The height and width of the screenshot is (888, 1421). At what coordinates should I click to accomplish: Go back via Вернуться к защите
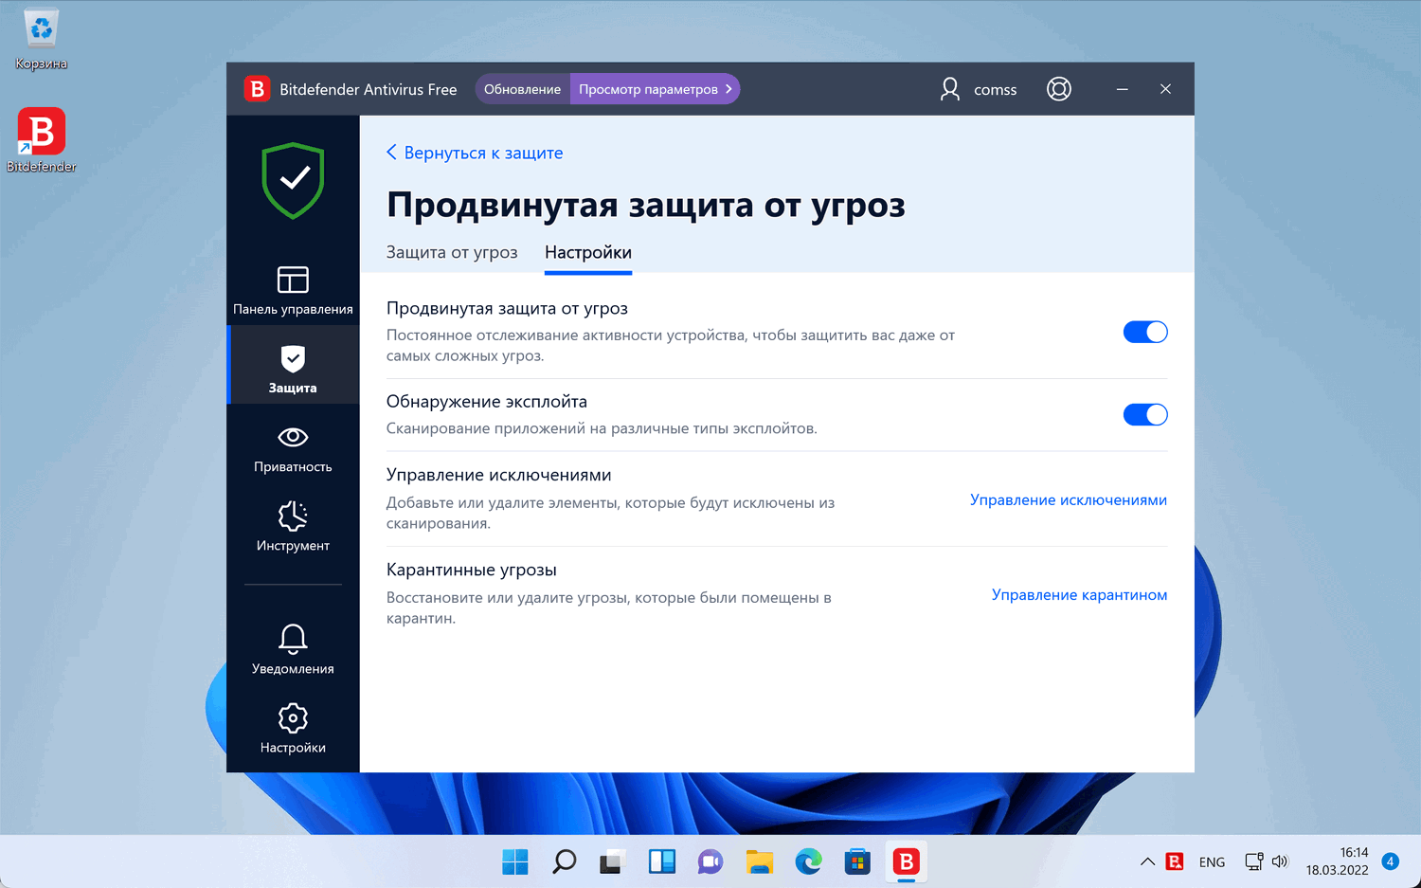[x=475, y=153]
